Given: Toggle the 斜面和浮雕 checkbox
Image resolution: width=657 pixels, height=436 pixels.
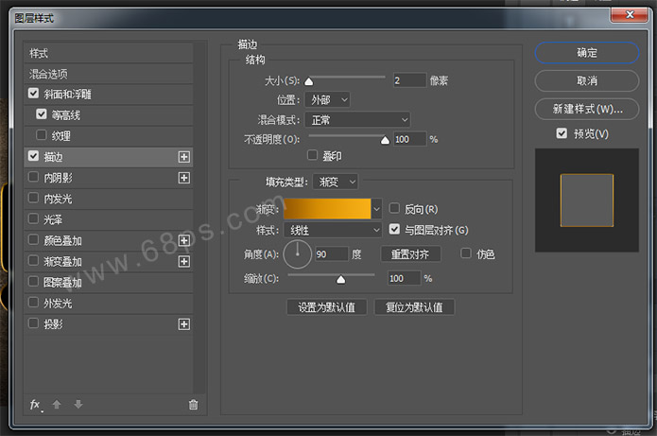Looking at the screenshot, I should tap(33, 93).
